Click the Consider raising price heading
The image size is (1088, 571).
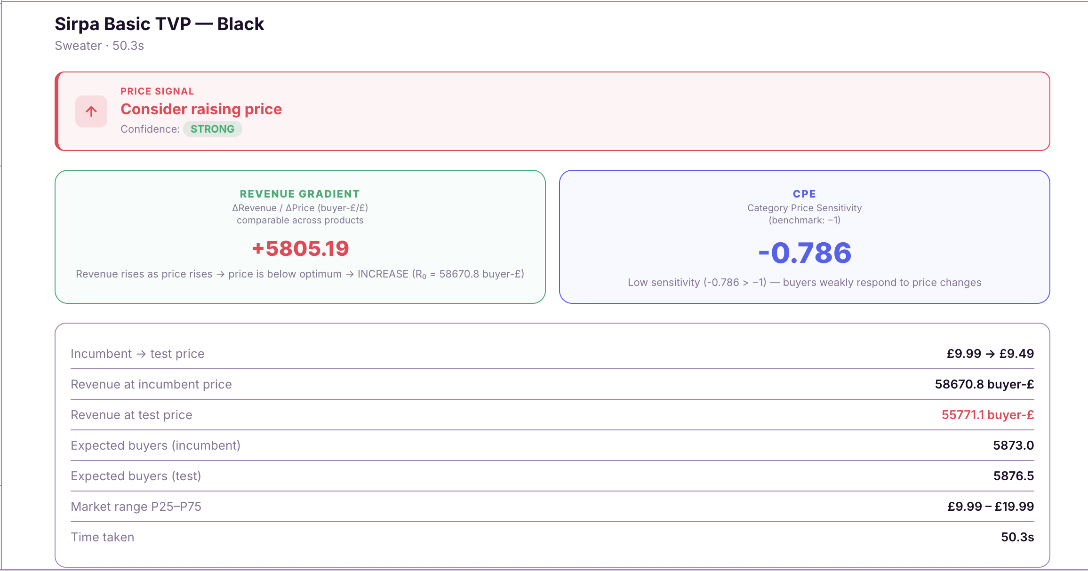(201, 109)
